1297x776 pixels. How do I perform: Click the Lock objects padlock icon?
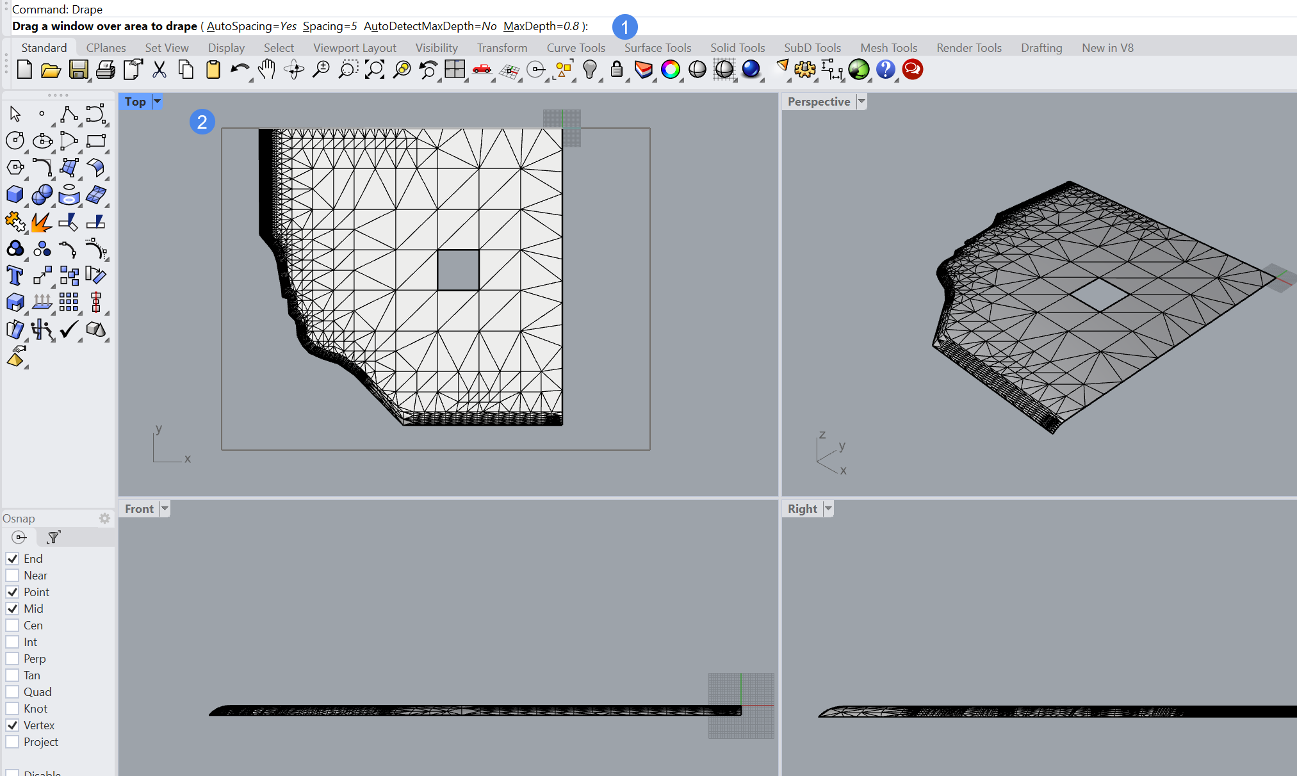click(616, 70)
